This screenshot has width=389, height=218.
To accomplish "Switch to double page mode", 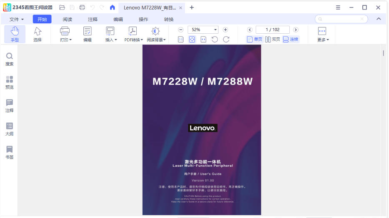I will coord(272,40).
